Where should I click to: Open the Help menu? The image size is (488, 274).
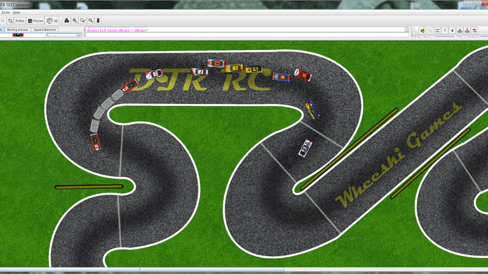click(16, 12)
